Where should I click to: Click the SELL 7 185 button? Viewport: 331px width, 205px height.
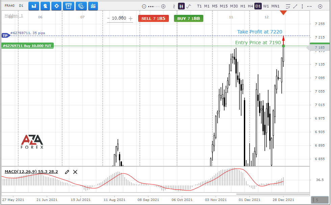tap(153, 18)
